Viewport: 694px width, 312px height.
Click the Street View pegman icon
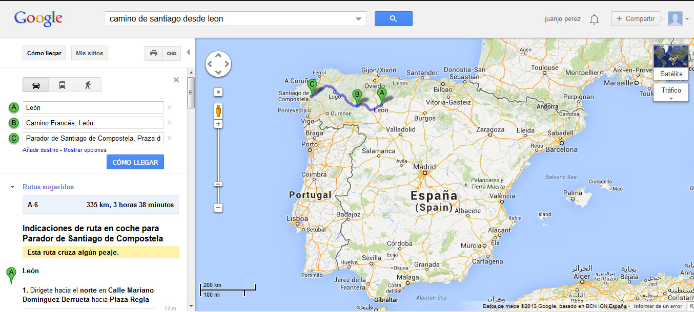(x=218, y=110)
